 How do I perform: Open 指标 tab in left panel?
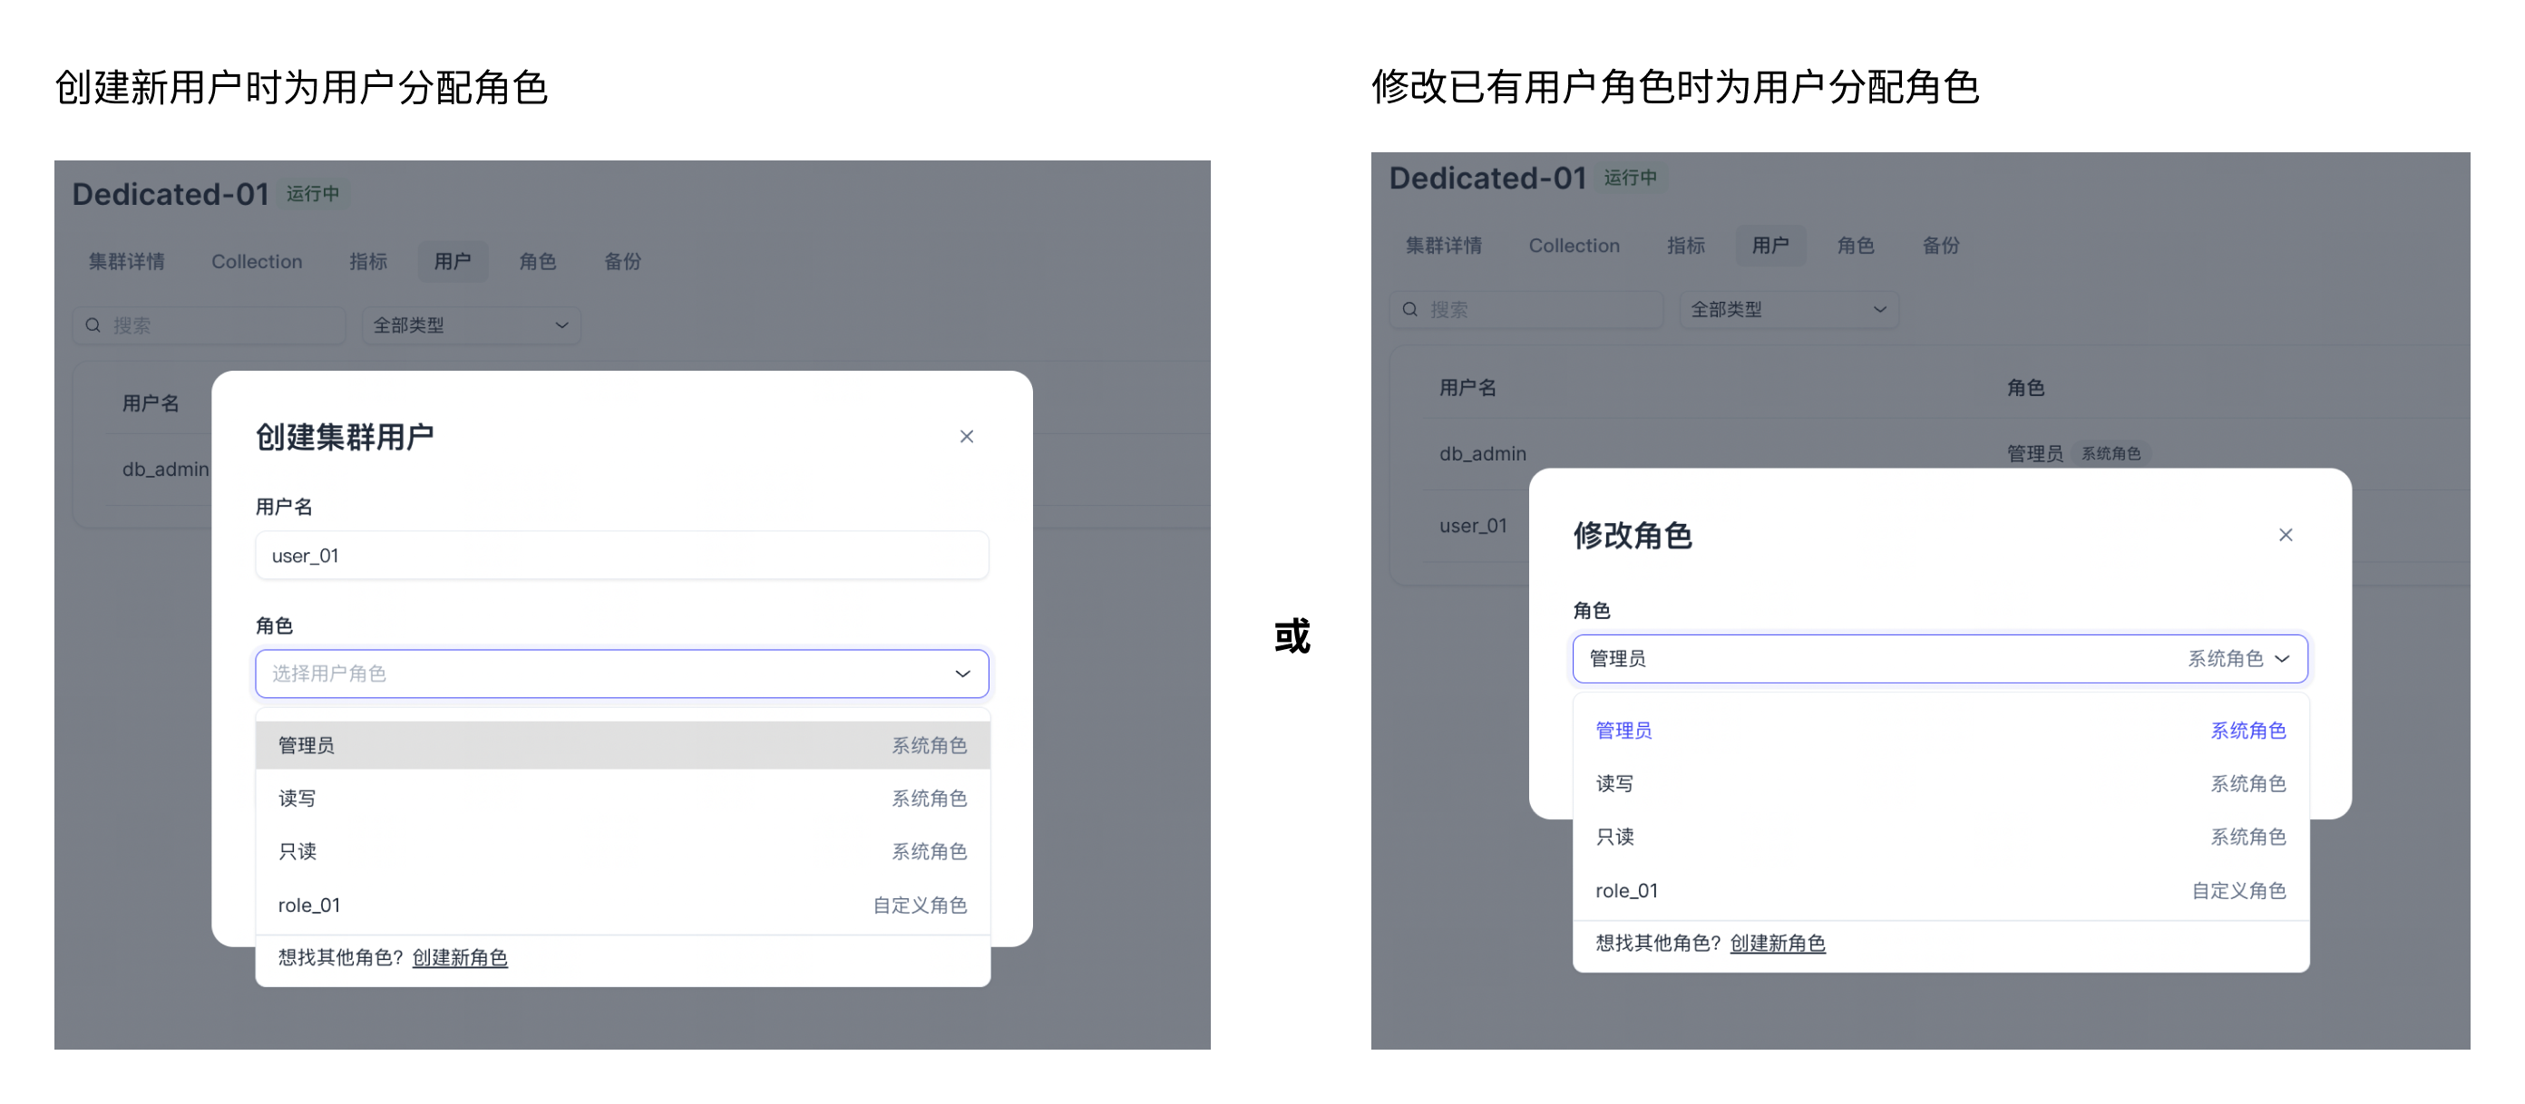(368, 262)
